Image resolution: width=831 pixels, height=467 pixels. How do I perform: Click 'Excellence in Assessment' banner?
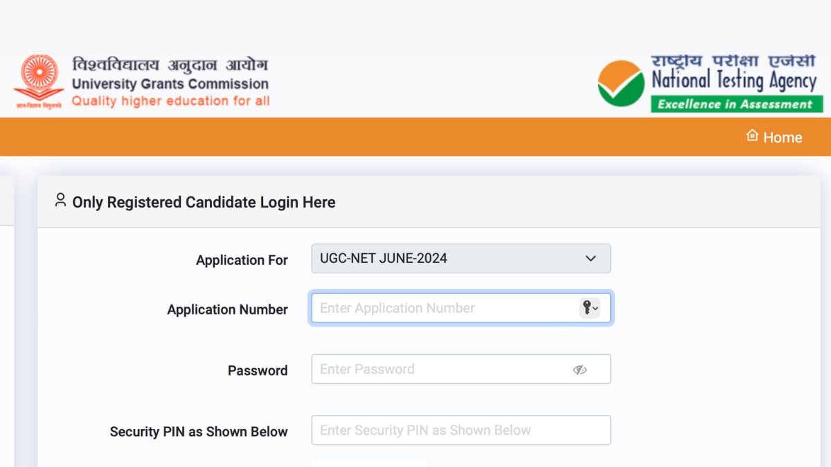click(736, 104)
